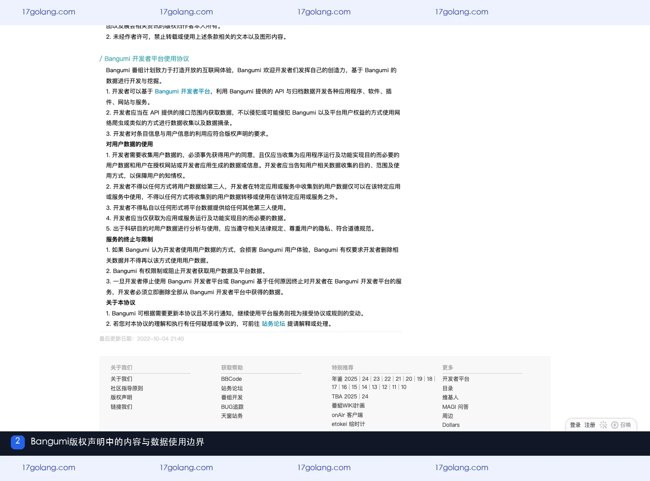Open onAir 客户端 footer link

[x=347, y=415]
